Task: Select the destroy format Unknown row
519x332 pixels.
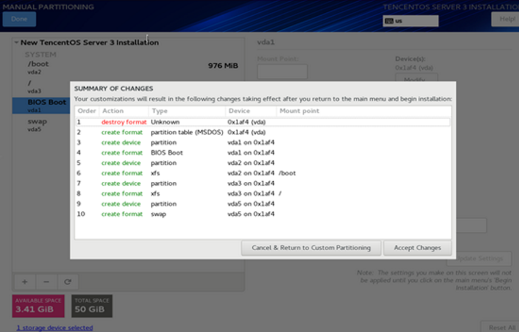Action: pyautogui.click(x=263, y=122)
